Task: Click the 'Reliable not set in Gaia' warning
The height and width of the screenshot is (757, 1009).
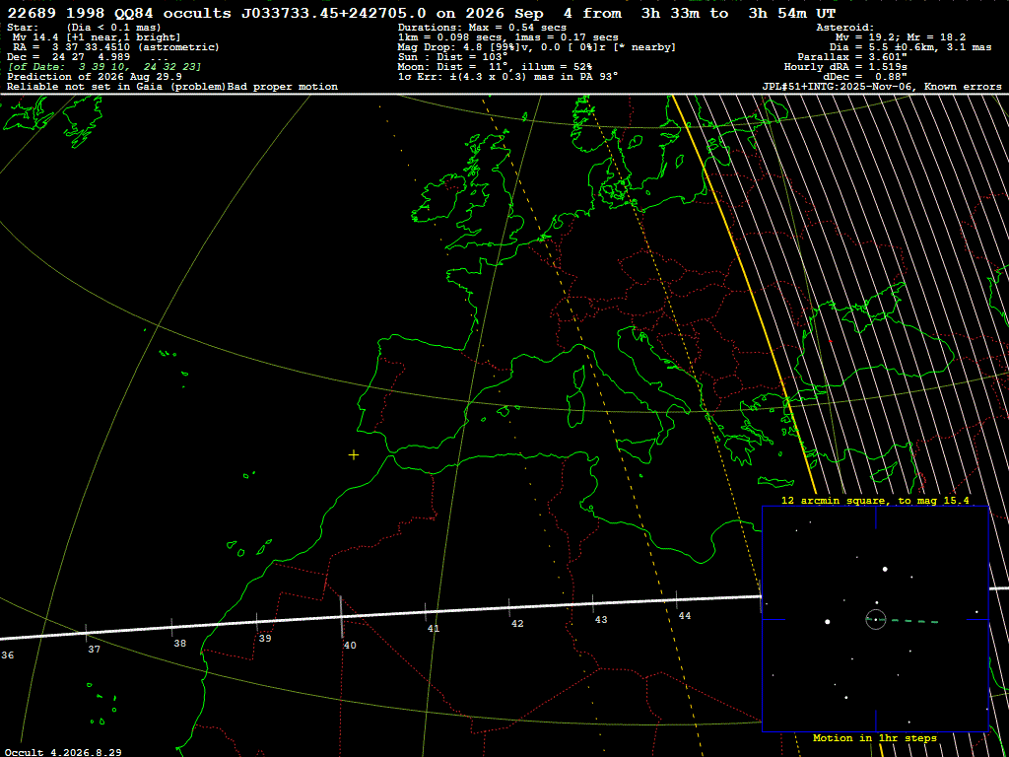Action: click(172, 87)
